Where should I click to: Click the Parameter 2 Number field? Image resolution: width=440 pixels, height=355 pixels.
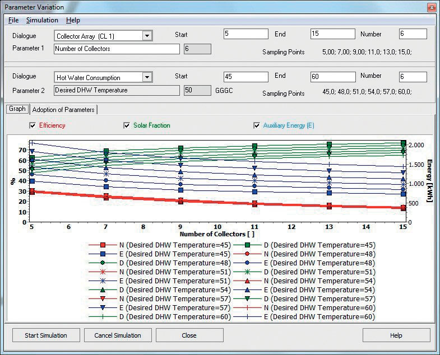413,77
